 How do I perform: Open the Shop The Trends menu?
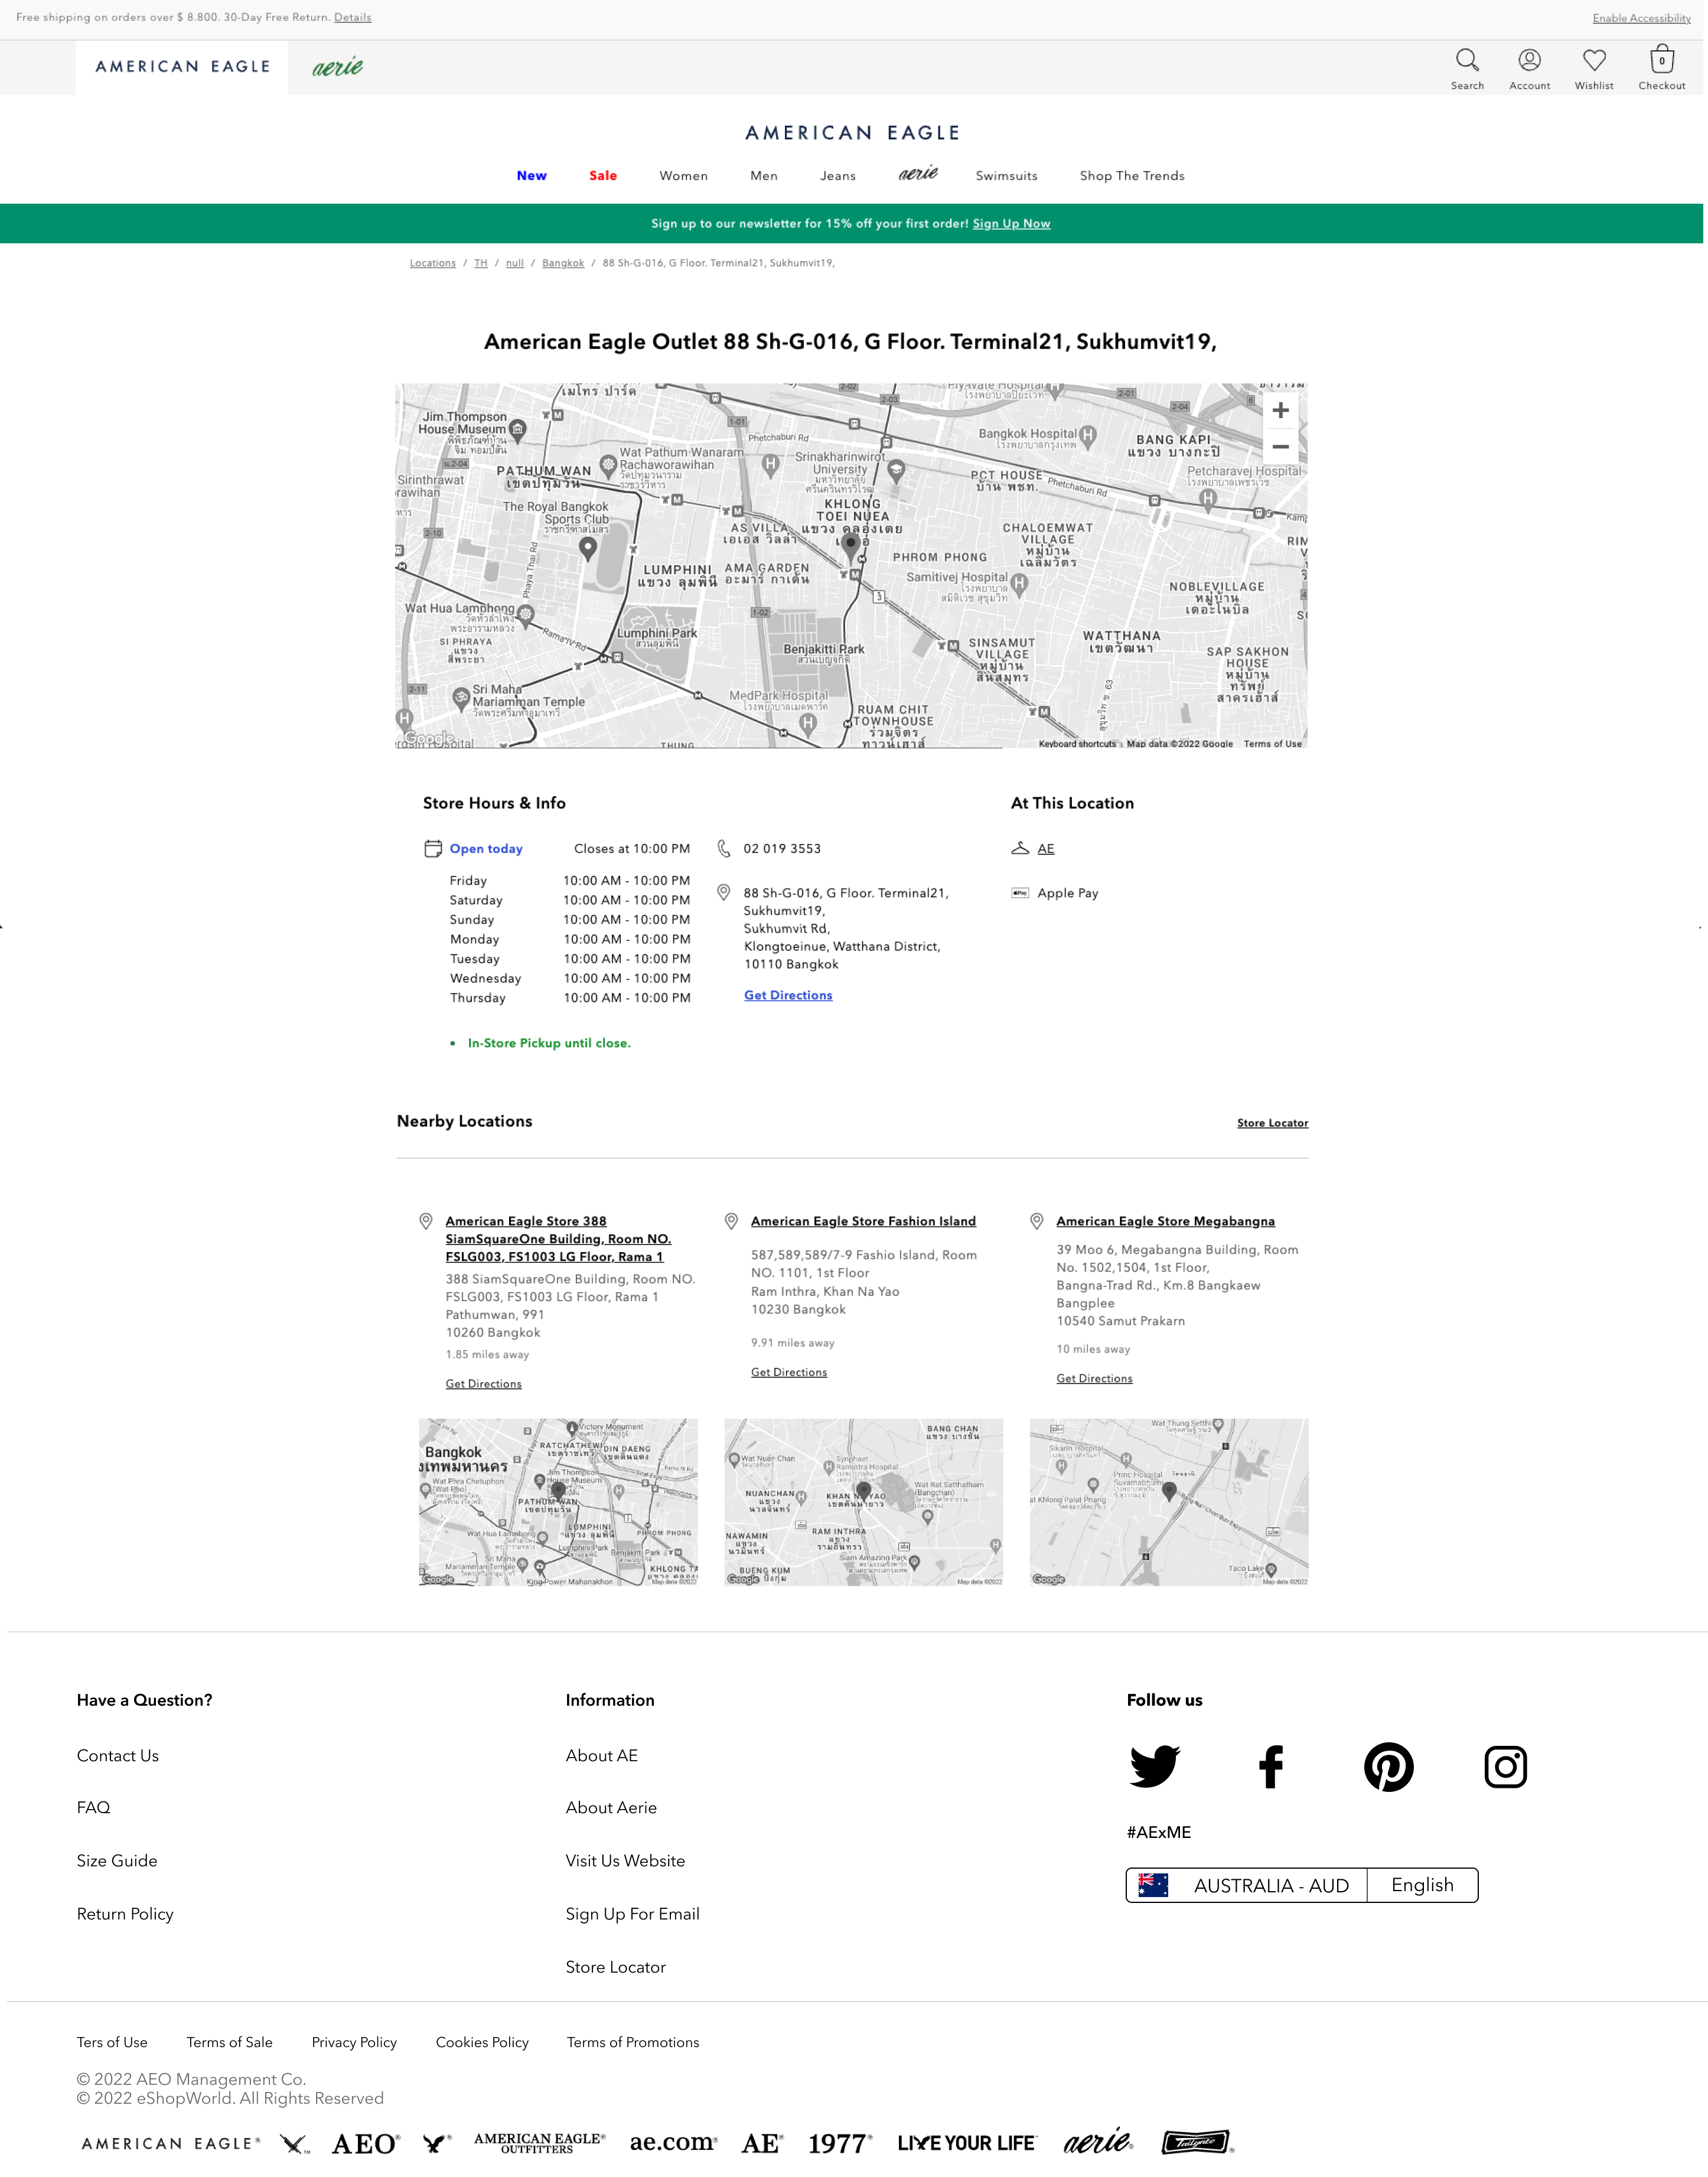point(1132,175)
